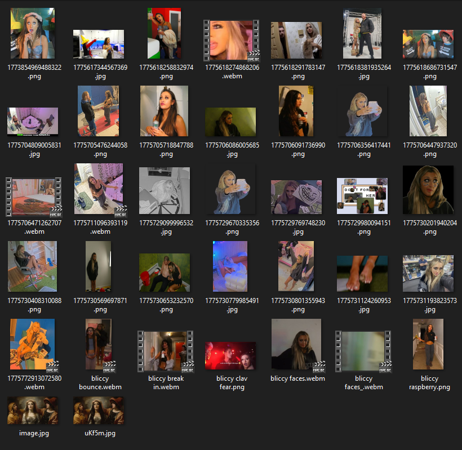462x450 pixels.
Task: Select the 1775729980094151.png collage thumbnail
Action: 362,196
